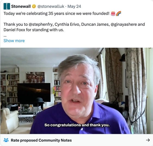The width and height of the screenshot is (153, 146).
Task: Visit the @stephenfry mention
Action: tap(41, 25)
